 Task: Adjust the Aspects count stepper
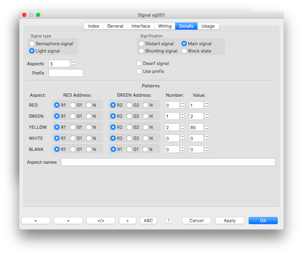coord(73,64)
